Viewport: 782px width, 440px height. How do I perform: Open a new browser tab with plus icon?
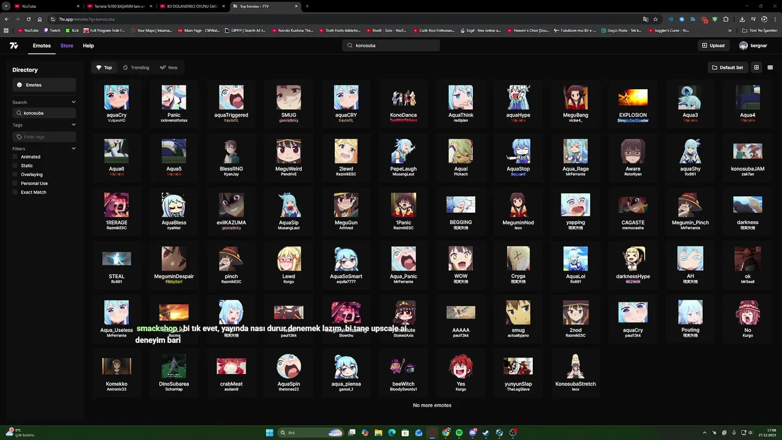pos(307,6)
